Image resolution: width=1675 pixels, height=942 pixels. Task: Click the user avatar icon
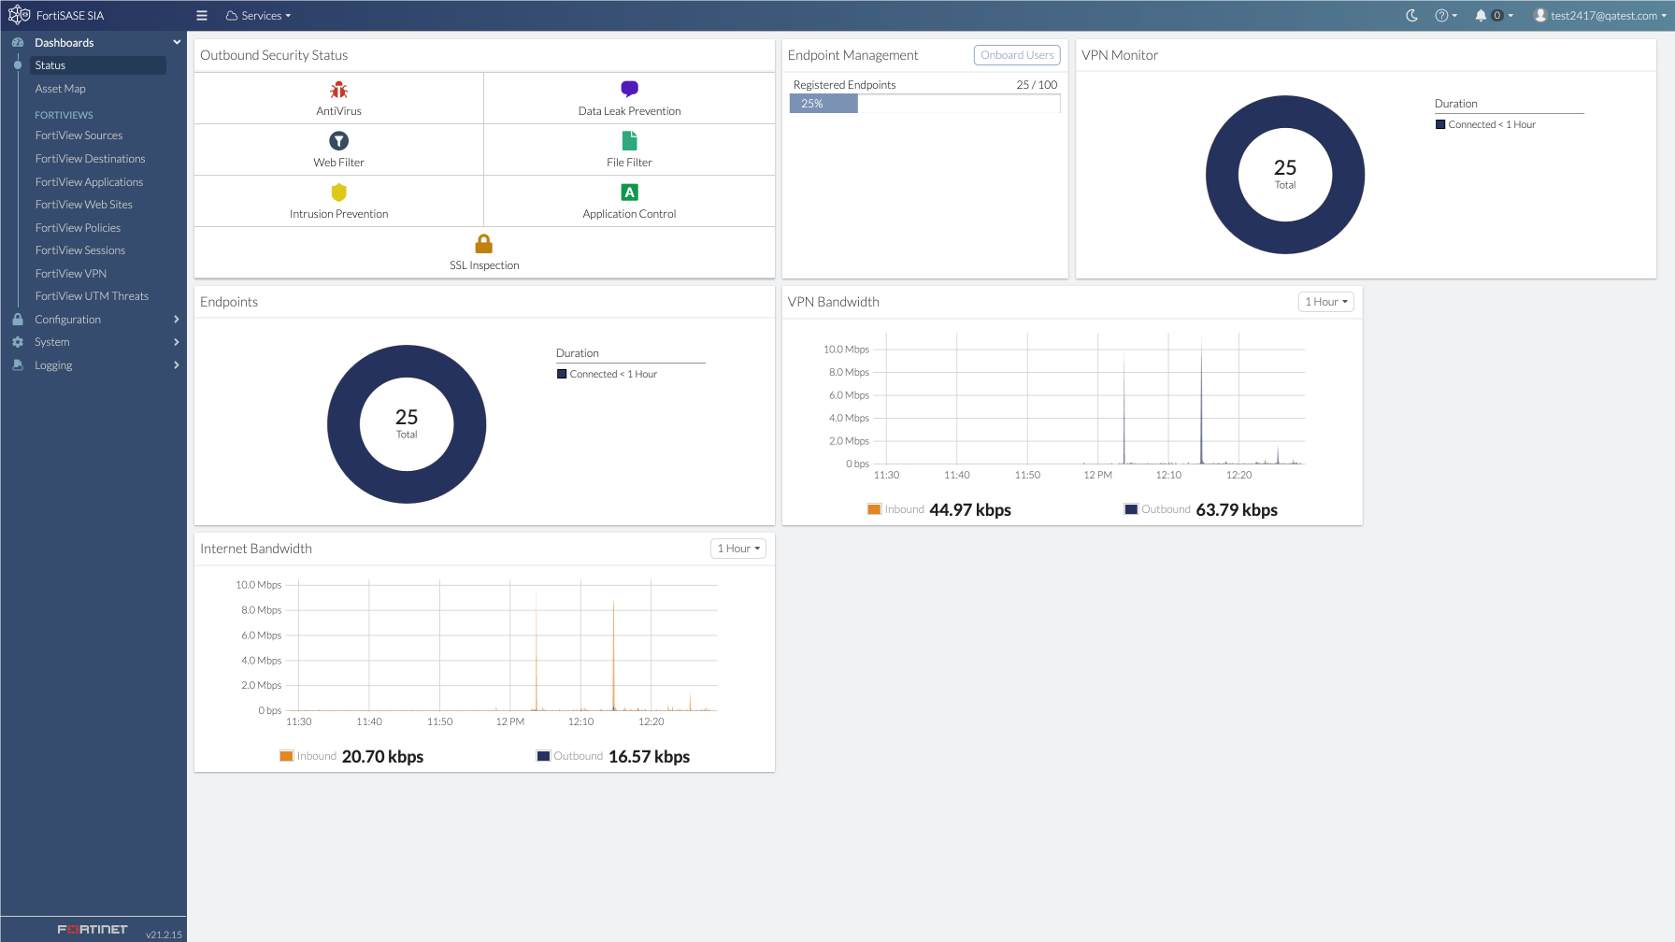tap(1540, 16)
